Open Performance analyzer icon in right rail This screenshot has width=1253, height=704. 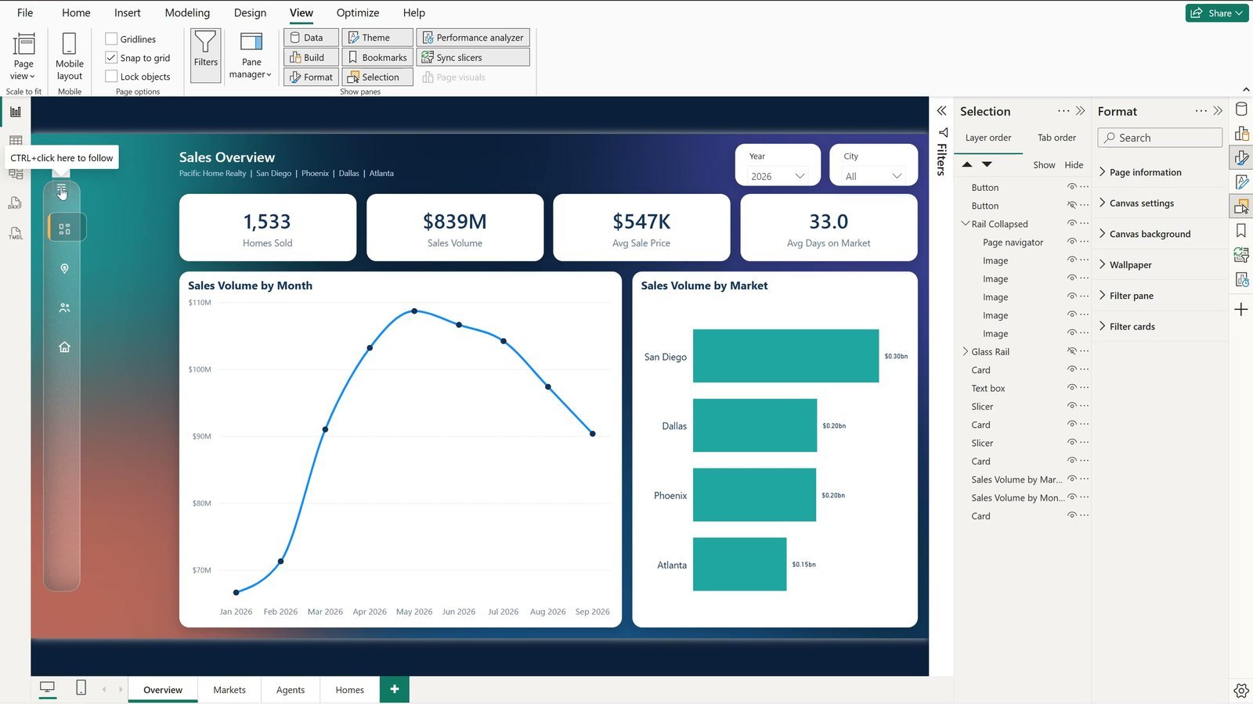pyautogui.click(x=1241, y=279)
